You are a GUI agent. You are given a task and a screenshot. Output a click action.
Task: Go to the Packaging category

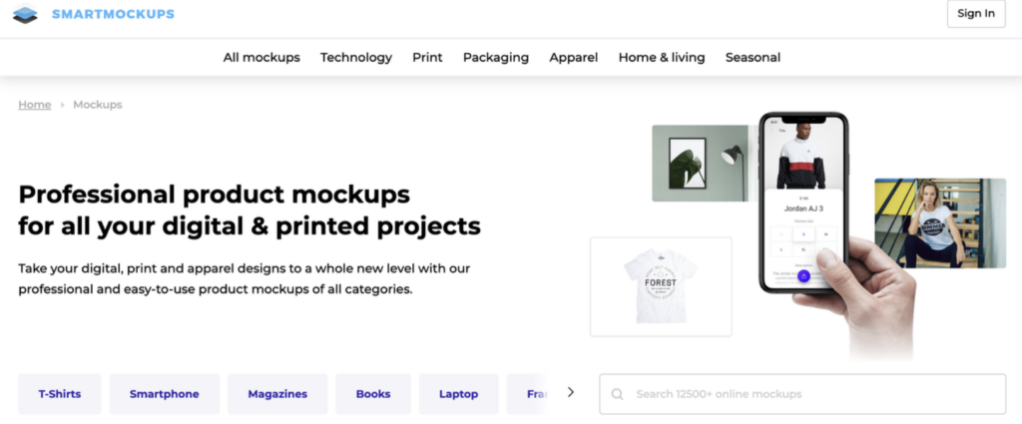click(496, 58)
